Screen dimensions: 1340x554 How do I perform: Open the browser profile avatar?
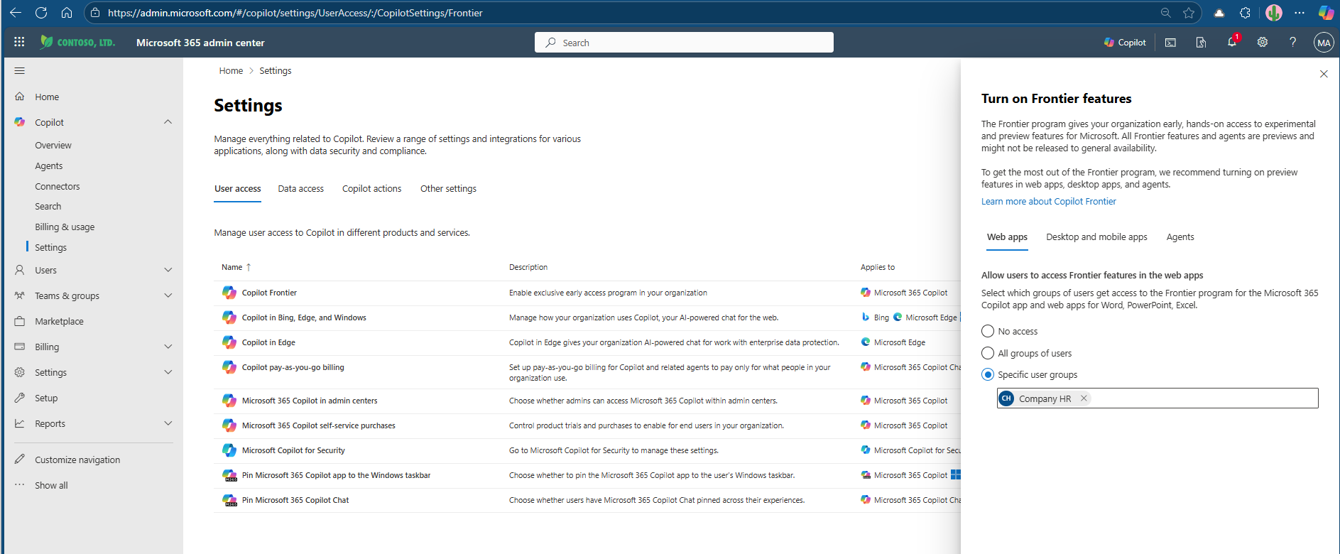point(1274,13)
